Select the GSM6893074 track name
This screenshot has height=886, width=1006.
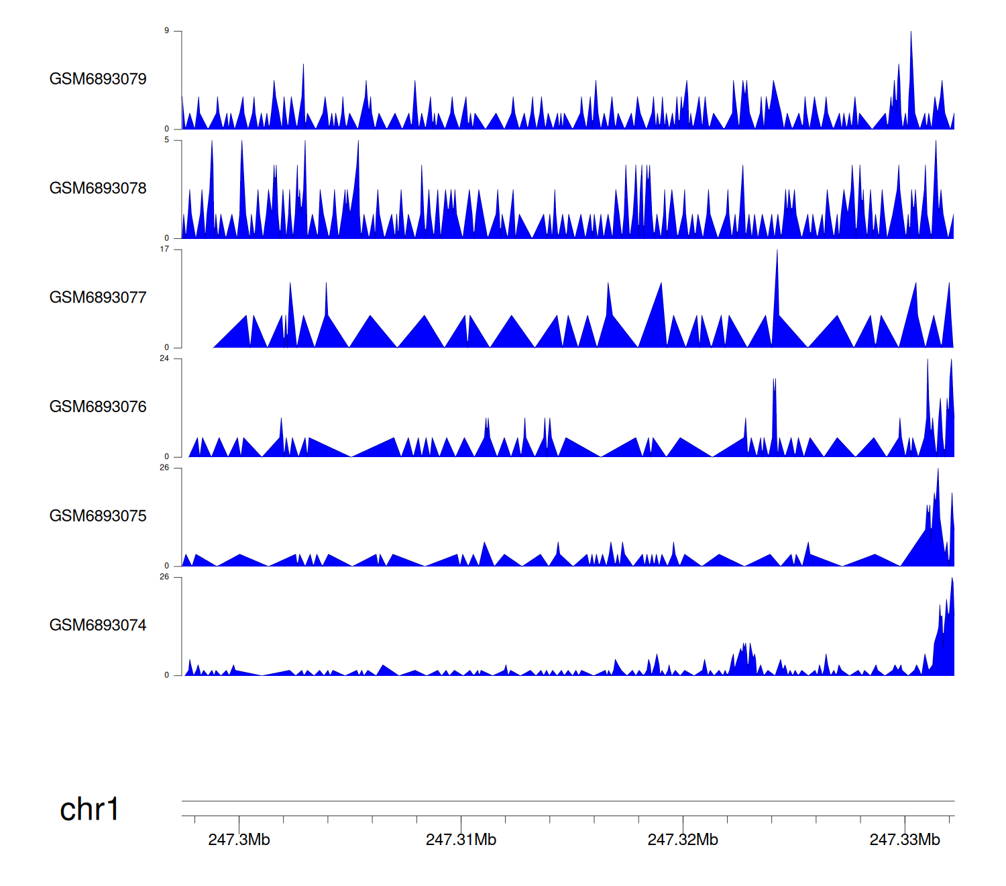tap(98, 626)
